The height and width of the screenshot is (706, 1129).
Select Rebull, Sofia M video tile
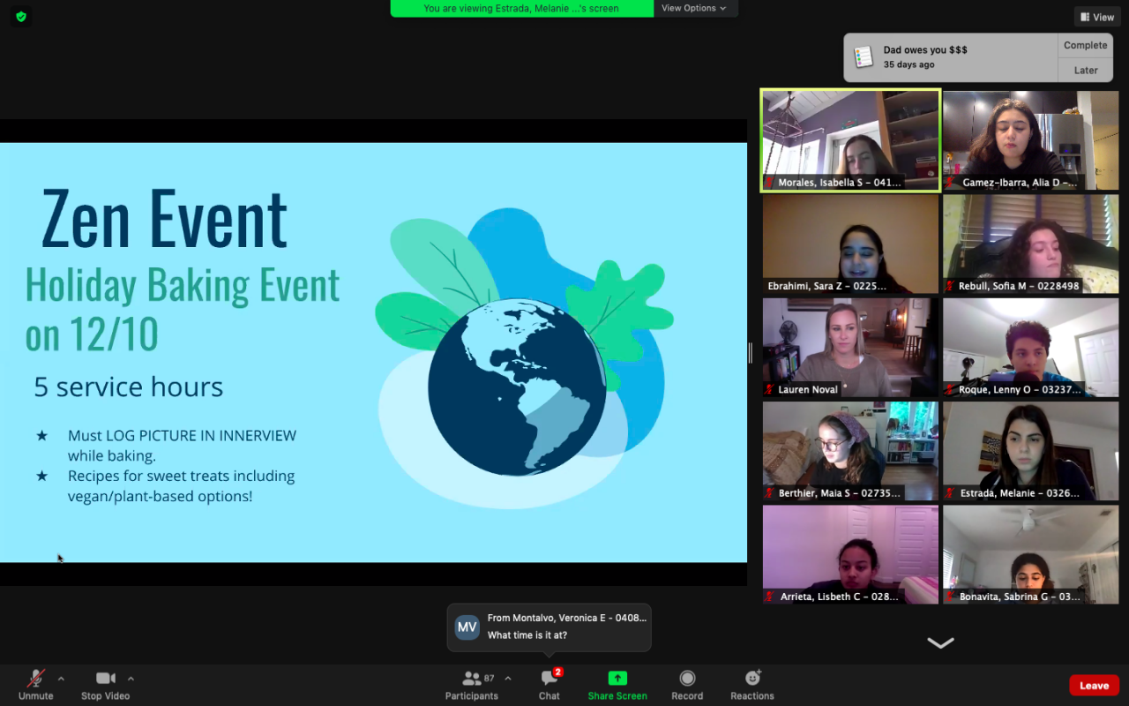point(1030,244)
